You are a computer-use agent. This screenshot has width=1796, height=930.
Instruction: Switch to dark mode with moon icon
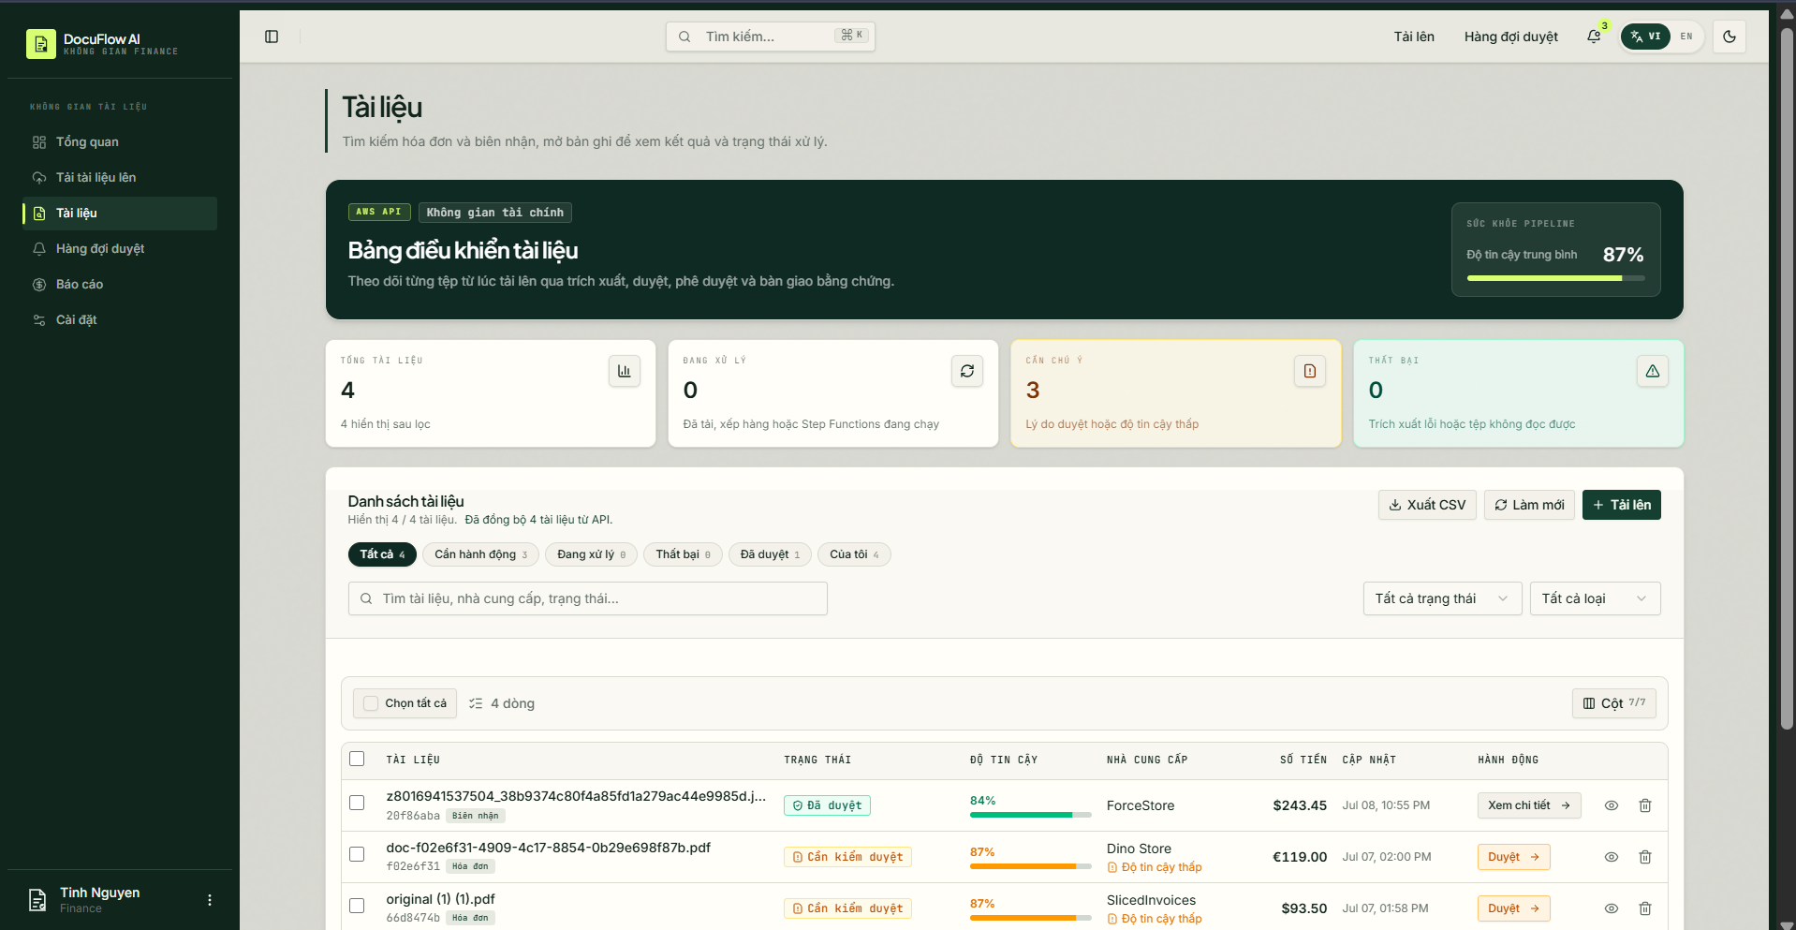[1730, 37]
